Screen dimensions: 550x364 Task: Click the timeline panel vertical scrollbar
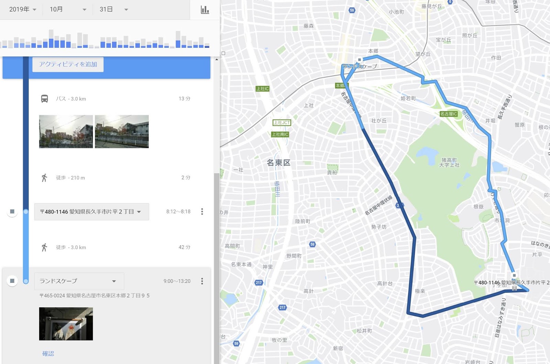[217, 268]
